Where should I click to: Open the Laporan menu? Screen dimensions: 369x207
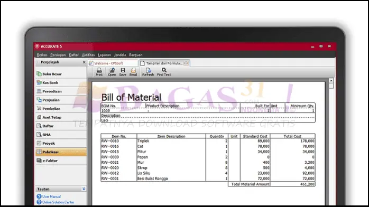pyautogui.click(x=104, y=55)
